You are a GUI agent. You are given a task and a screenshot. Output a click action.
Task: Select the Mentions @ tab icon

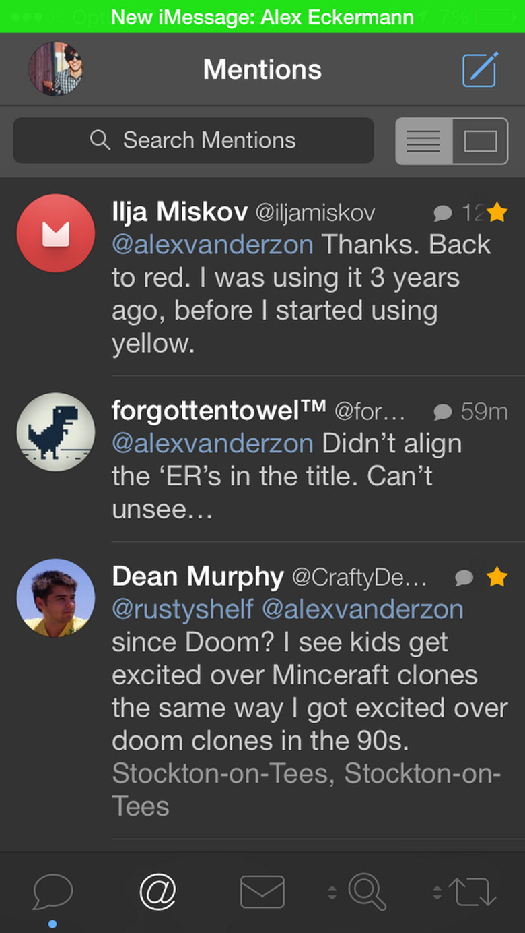click(157, 891)
